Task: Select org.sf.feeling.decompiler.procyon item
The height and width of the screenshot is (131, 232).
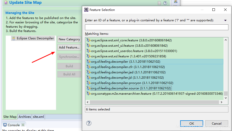Action: (x=155, y=83)
